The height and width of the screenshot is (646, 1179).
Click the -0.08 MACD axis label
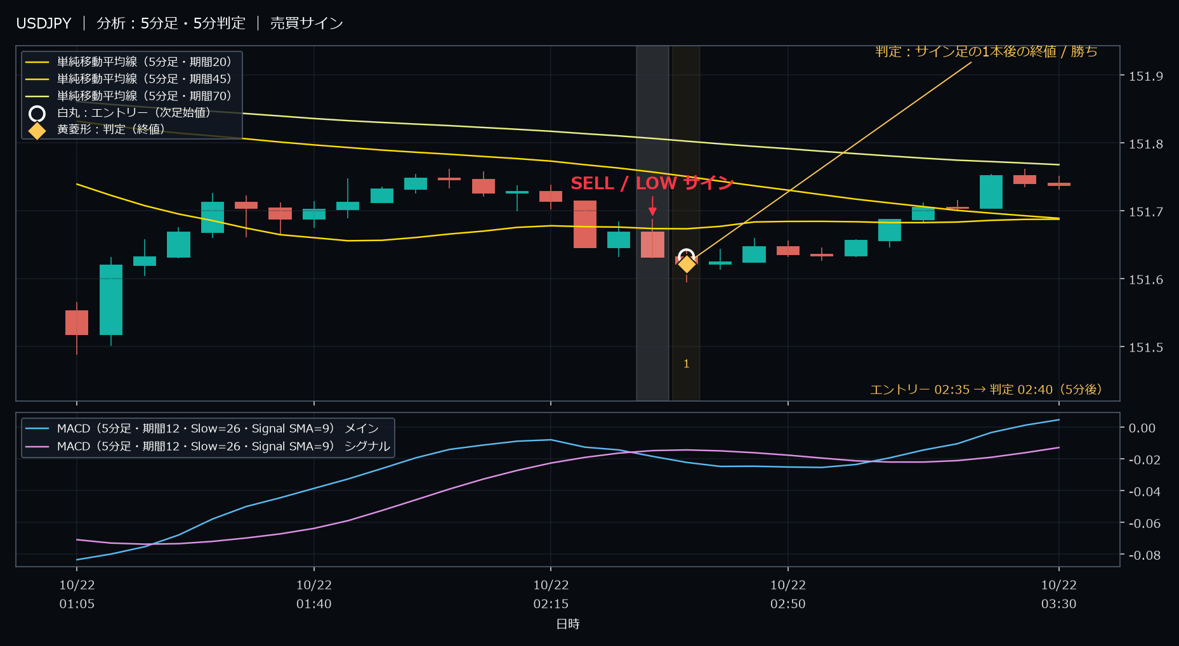[1144, 555]
